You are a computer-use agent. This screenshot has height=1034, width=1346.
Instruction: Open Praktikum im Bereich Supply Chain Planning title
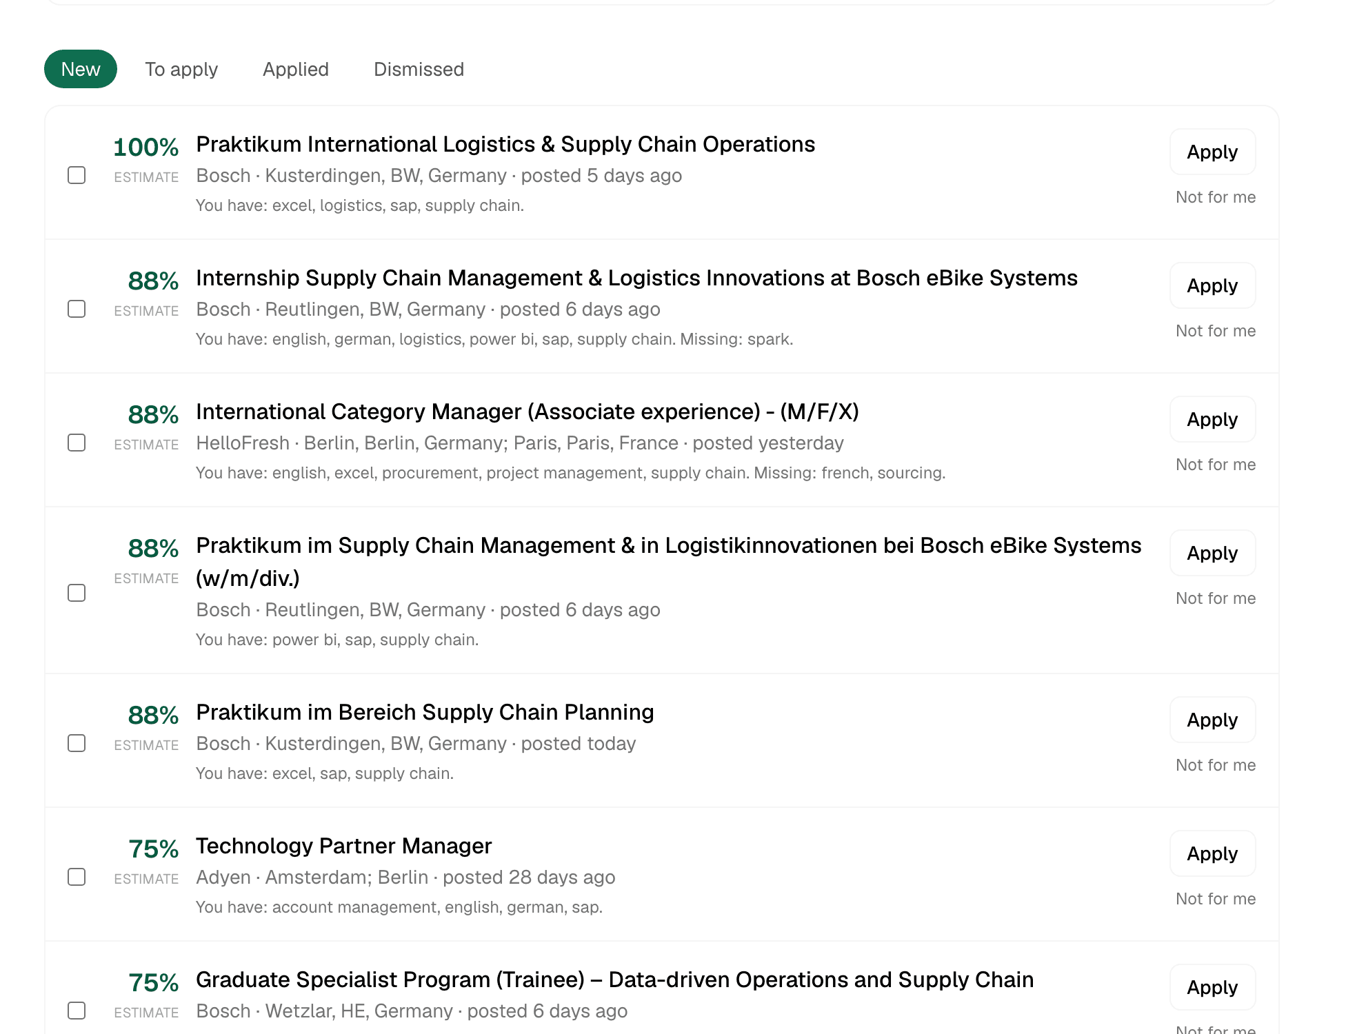[425, 712]
